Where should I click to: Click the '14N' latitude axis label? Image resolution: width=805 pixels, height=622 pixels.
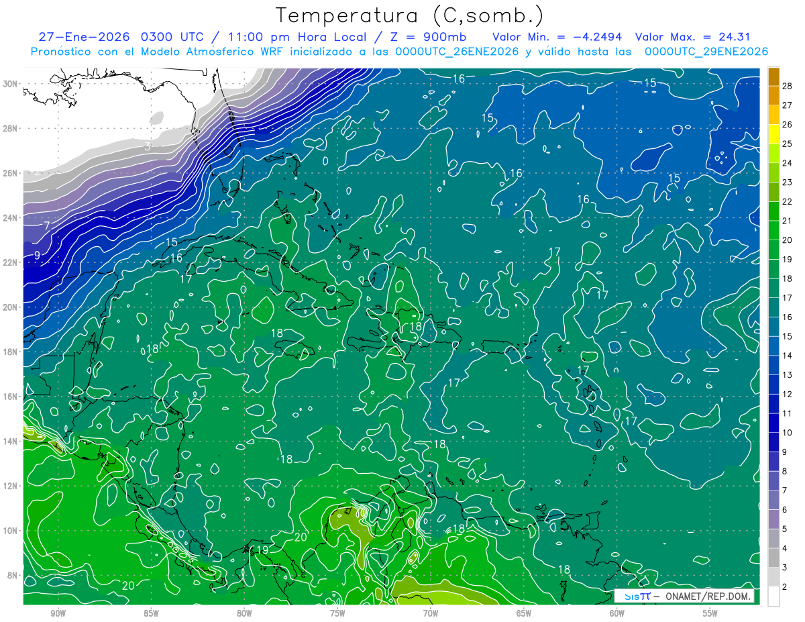click(x=10, y=442)
